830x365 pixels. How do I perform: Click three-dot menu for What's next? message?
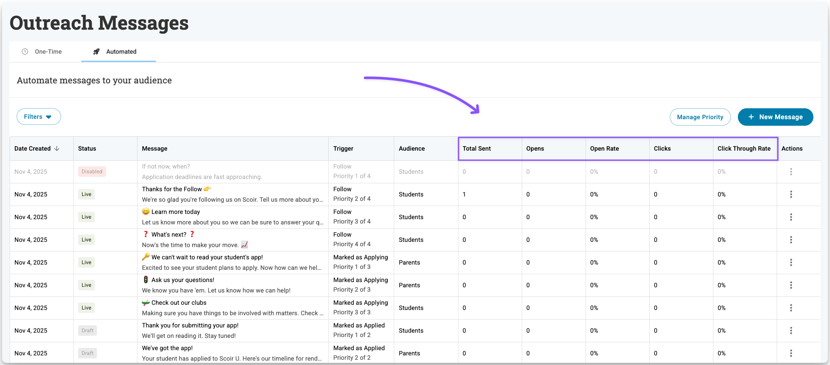tap(791, 240)
